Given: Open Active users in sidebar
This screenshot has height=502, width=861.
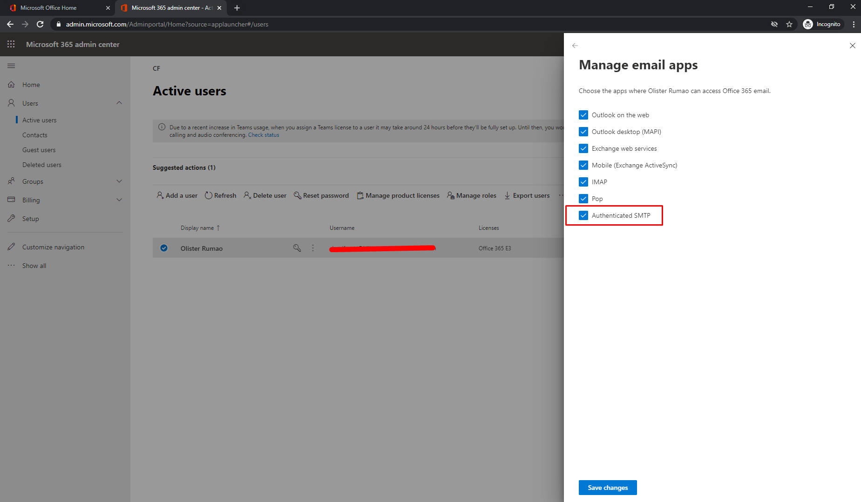Looking at the screenshot, I should [39, 120].
